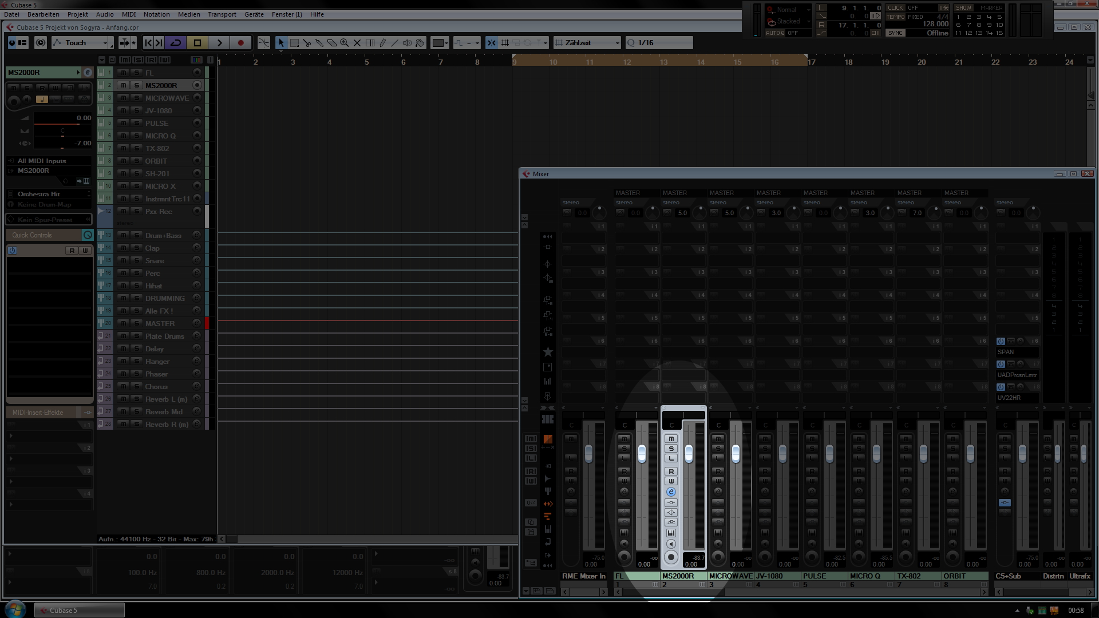Open the Datei menu
1099x618 pixels.
(x=11, y=14)
